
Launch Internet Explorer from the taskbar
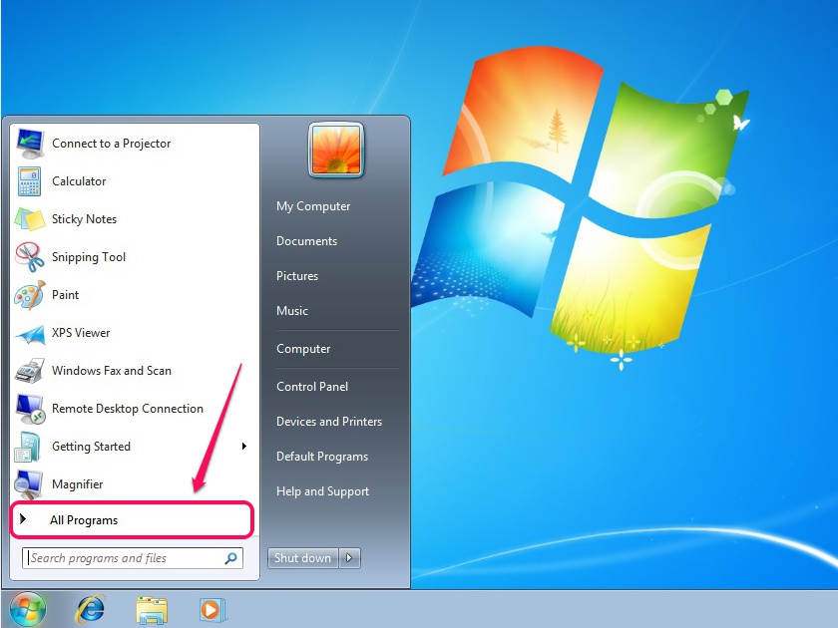point(90,609)
